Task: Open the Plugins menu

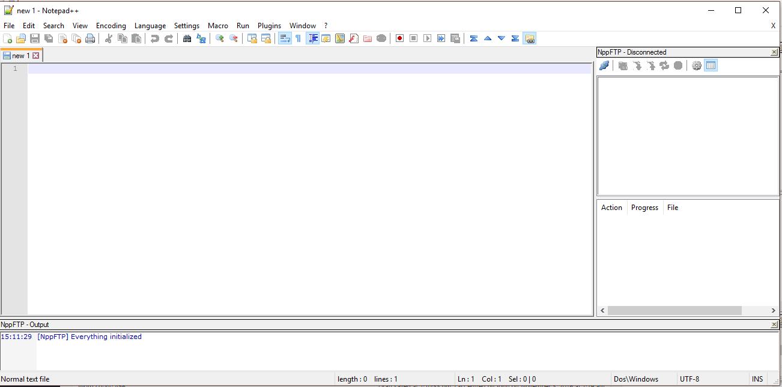Action: point(269,26)
